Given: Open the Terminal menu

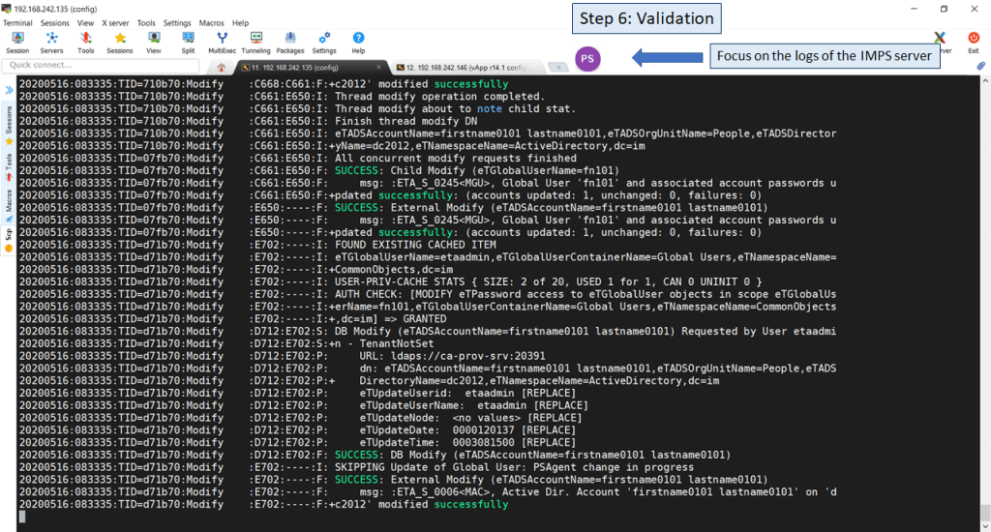Looking at the screenshot, I should [17, 22].
